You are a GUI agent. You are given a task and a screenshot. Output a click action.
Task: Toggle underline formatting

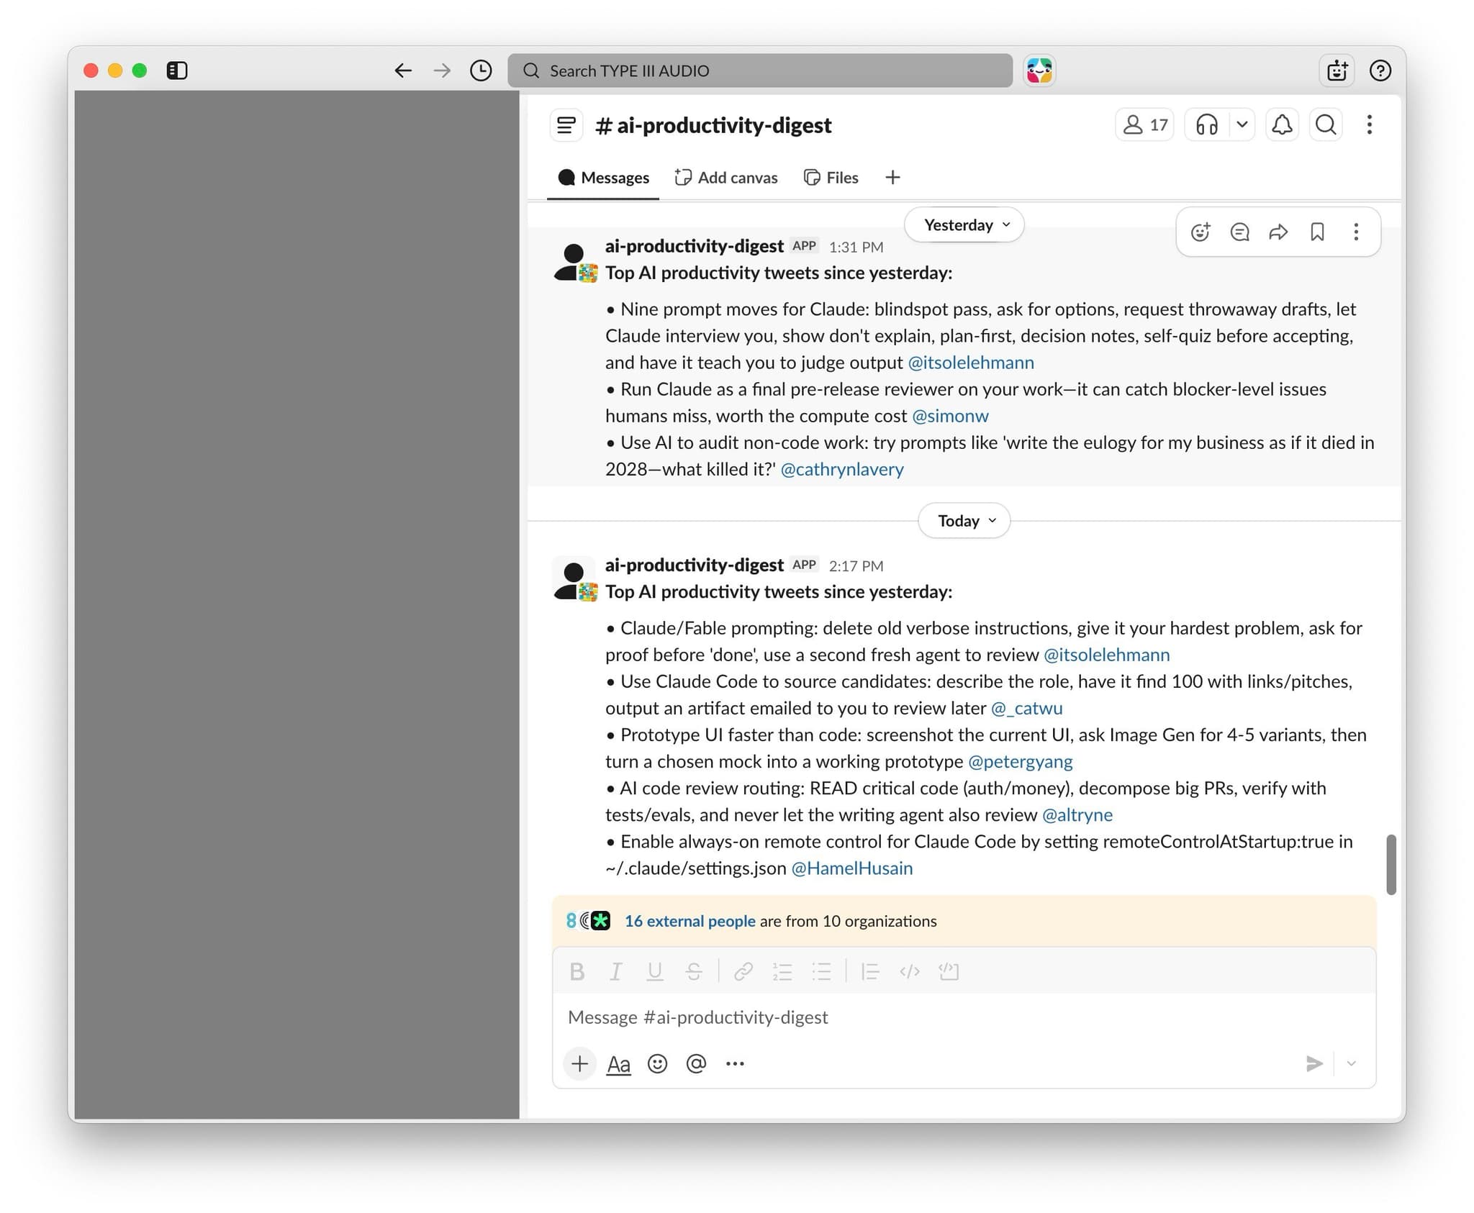654,972
